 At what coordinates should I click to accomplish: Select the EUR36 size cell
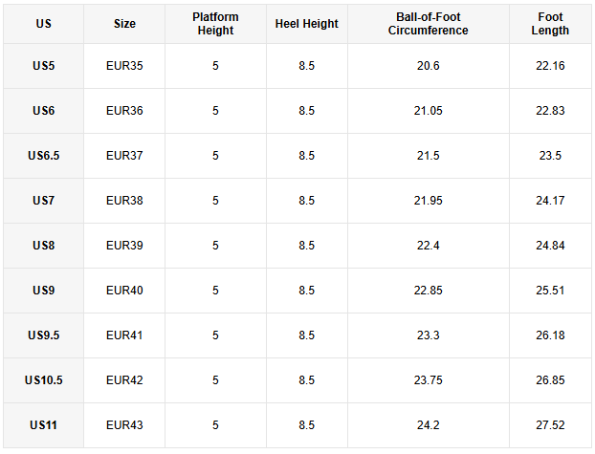pos(124,111)
